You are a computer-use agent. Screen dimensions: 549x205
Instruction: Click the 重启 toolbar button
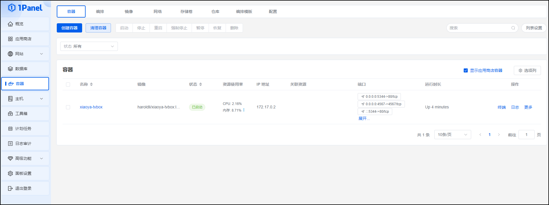(x=158, y=28)
